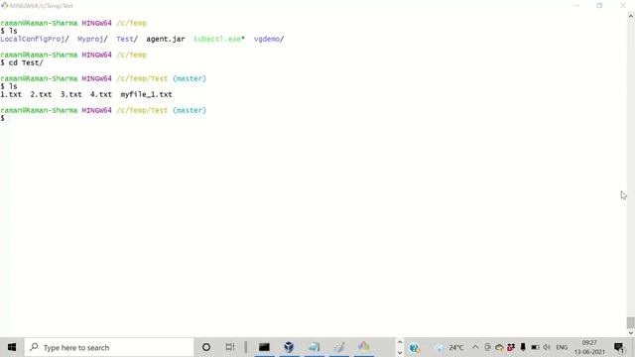This screenshot has width=635, height=357.
Task: Open the notification Action Center
Action: point(619,347)
